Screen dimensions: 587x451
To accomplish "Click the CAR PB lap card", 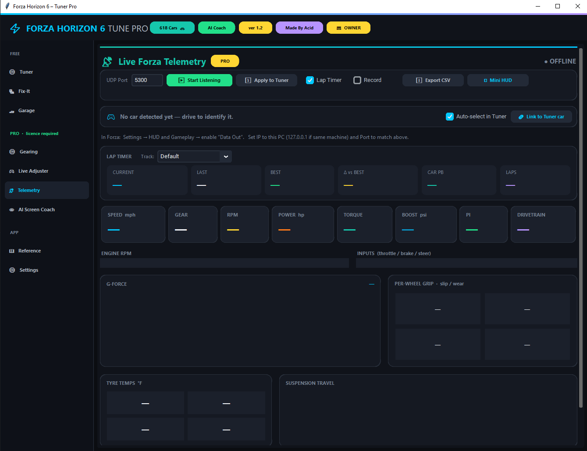I will tap(459, 180).
